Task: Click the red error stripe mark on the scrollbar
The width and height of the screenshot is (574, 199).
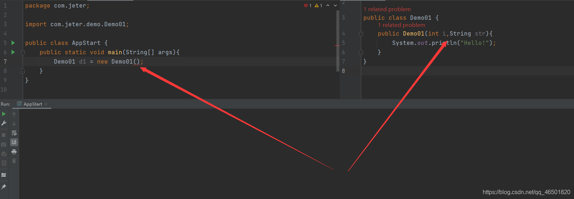Action: (337, 46)
